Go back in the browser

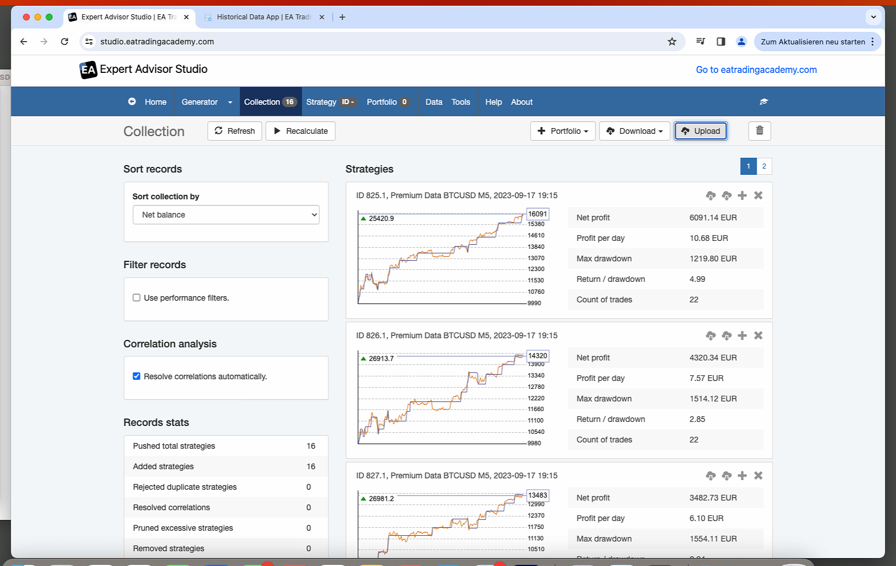click(x=23, y=42)
